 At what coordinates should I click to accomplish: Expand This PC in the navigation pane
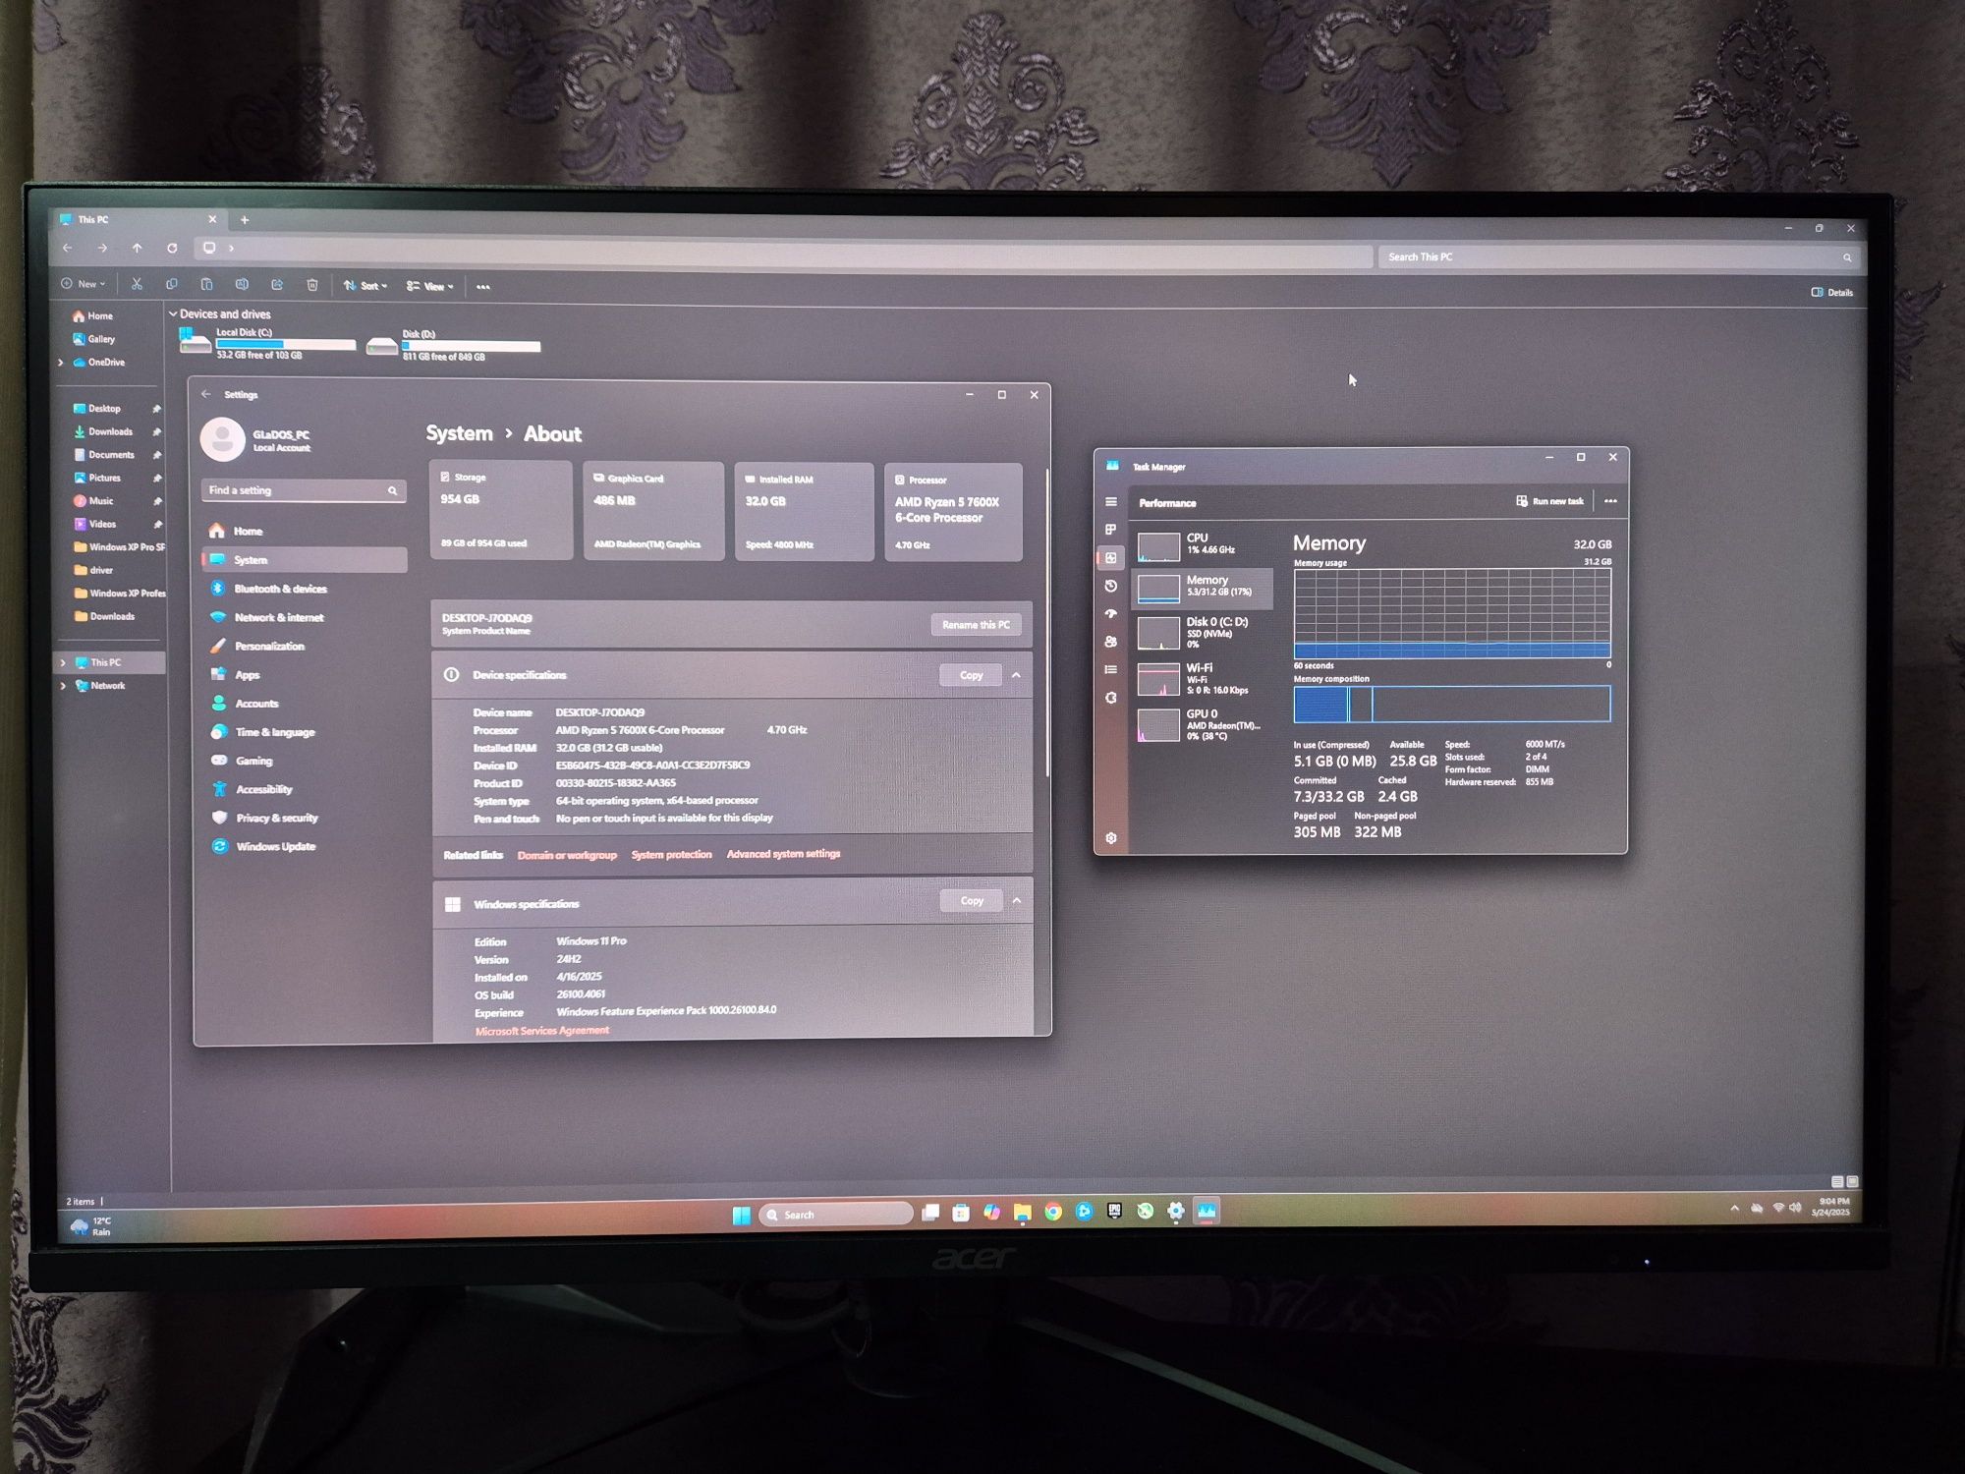pyautogui.click(x=63, y=662)
